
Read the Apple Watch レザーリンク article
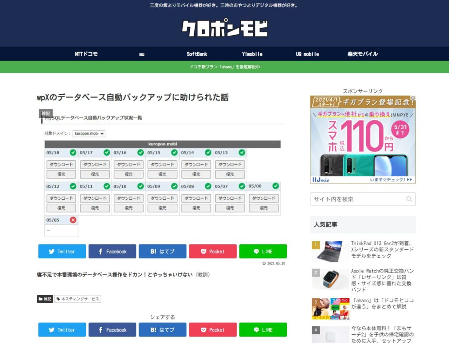pyautogui.click(x=382, y=280)
